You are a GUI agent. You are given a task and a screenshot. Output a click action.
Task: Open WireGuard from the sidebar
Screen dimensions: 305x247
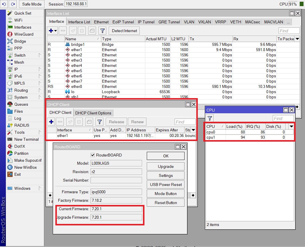[24, 34]
